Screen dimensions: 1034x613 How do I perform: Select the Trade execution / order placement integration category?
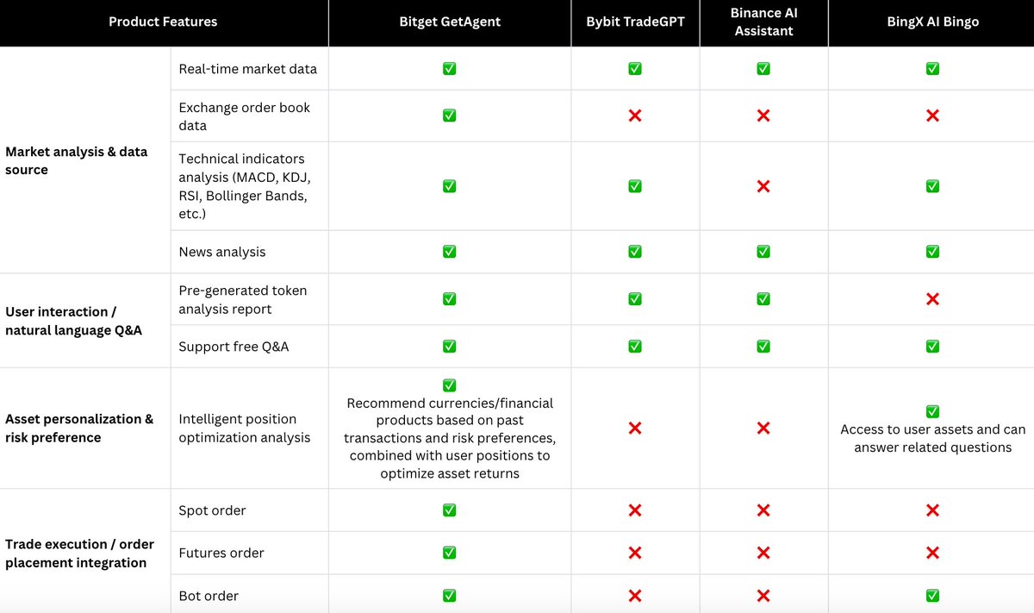[80, 554]
